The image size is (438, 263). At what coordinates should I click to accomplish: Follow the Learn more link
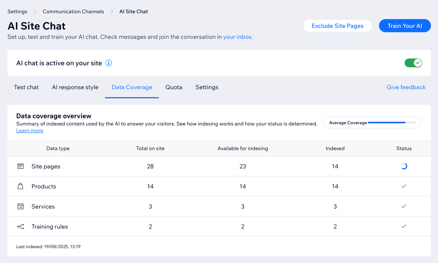pos(29,131)
